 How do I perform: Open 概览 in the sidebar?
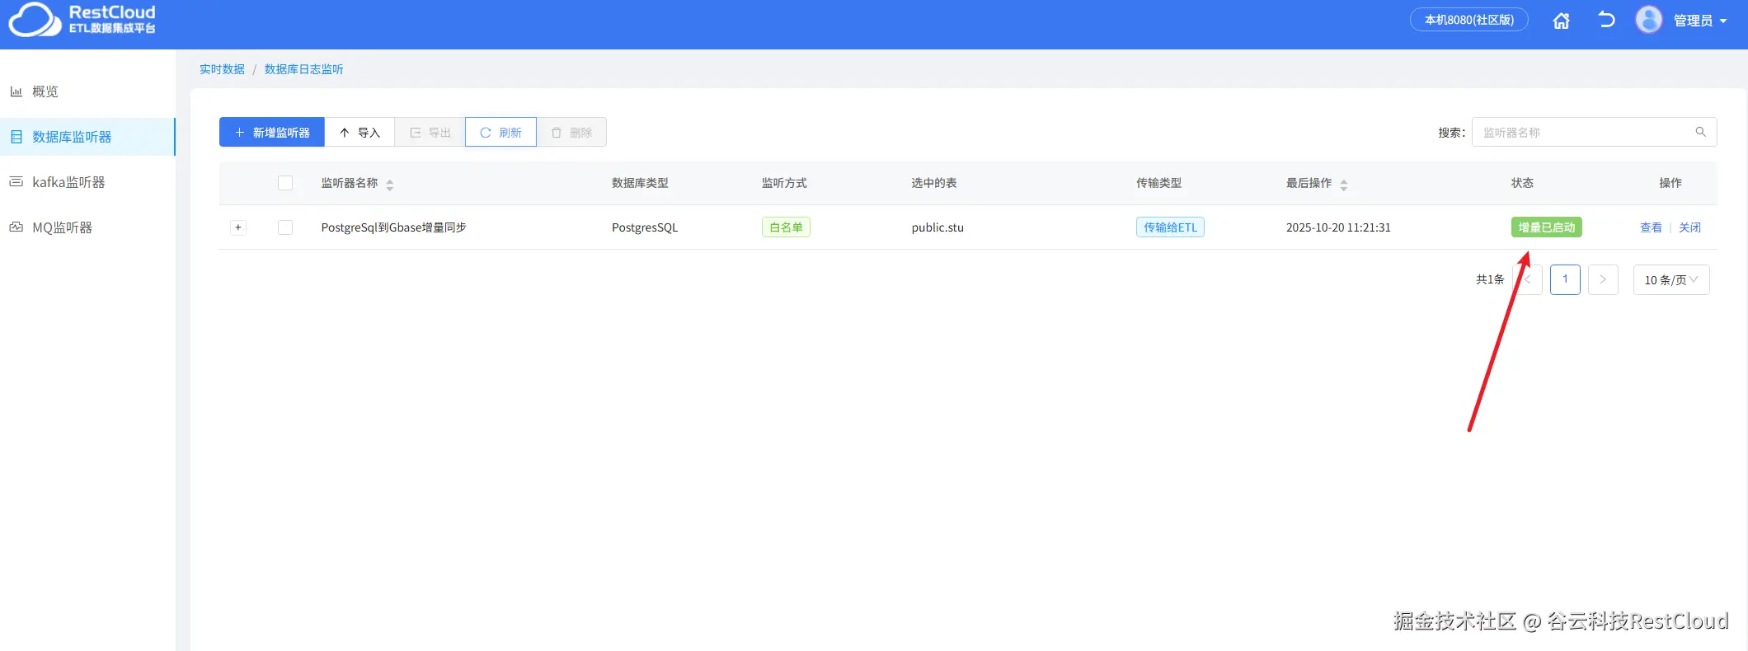87,91
